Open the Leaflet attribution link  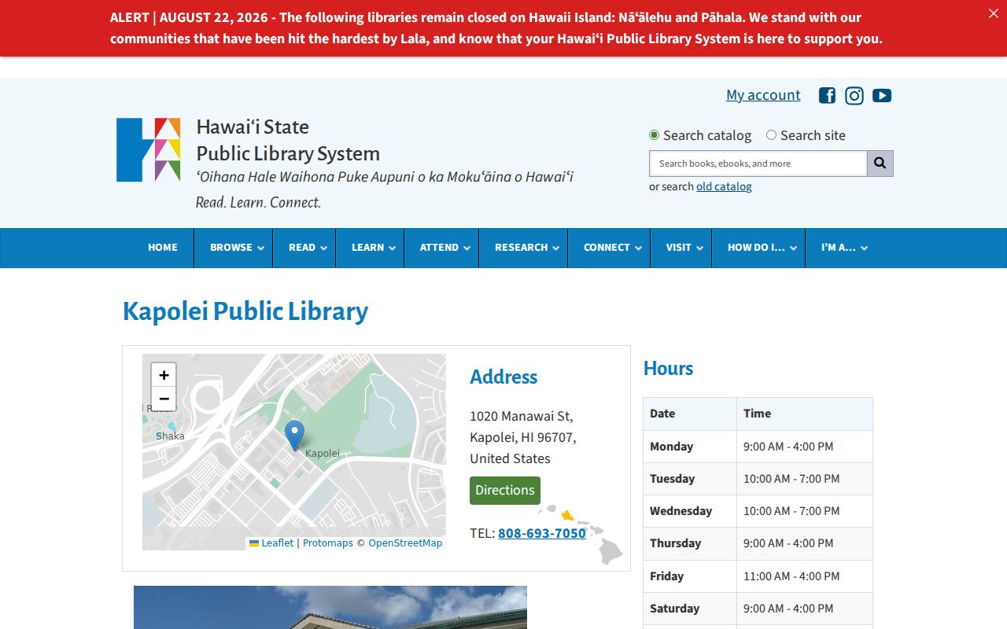(x=271, y=543)
